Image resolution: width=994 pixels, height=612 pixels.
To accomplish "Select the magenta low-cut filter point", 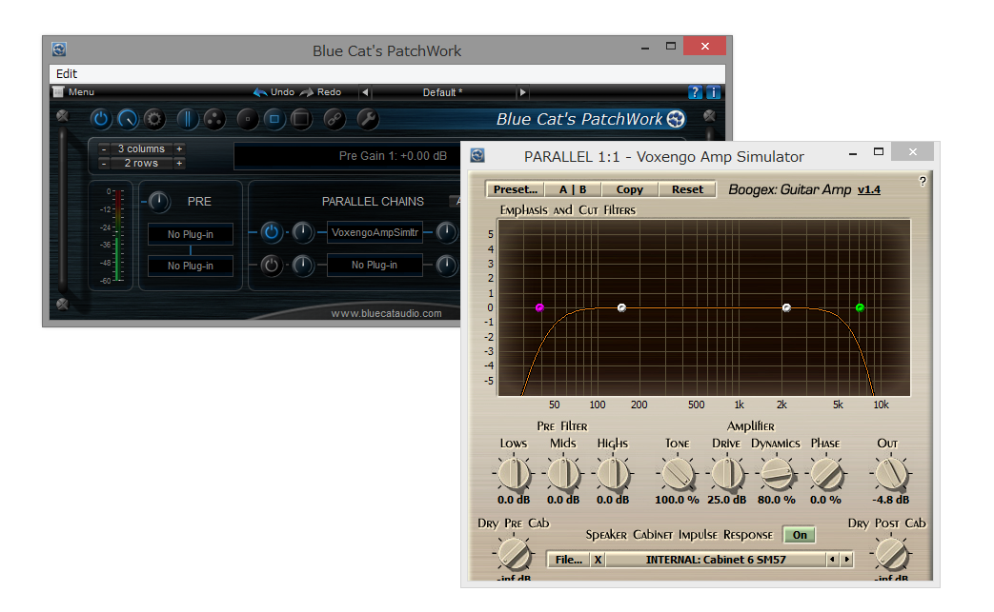I will tap(539, 307).
